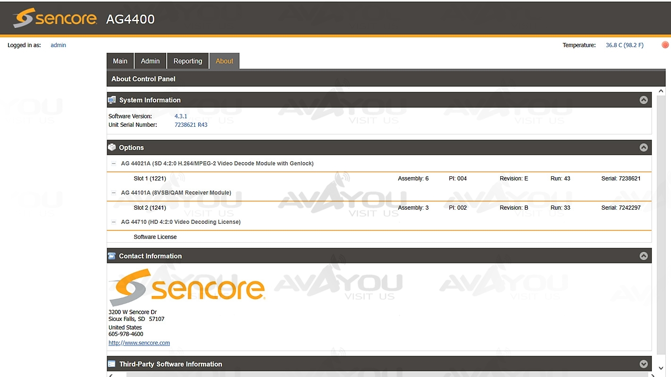Collapse the AG 44021A module entry
Screen dimensions: 671x377
[x=114, y=164]
